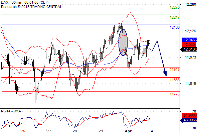Click the 12160 blue pivot label
Image resolution: width=197 pixels, height=133 pixels.
pos(175,27)
